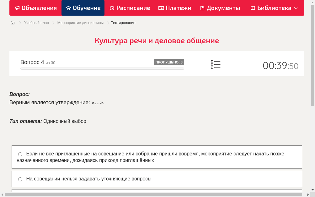Click the document icon beside Документы
The image size is (315, 197).
click(202, 8)
